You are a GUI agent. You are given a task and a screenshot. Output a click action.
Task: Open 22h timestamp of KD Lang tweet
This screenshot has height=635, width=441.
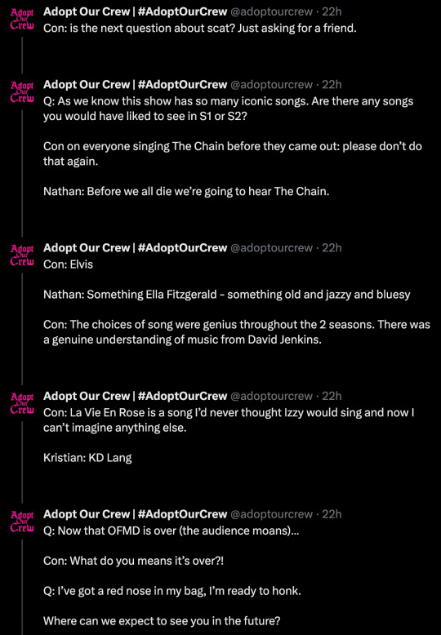pyautogui.click(x=332, y=396)
